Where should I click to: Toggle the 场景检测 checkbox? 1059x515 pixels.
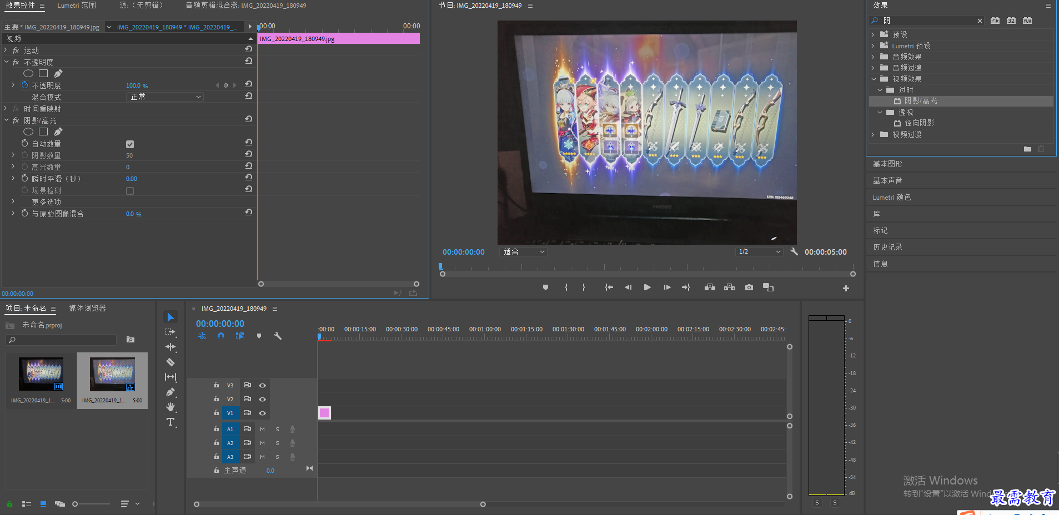[x=130, y=191]
